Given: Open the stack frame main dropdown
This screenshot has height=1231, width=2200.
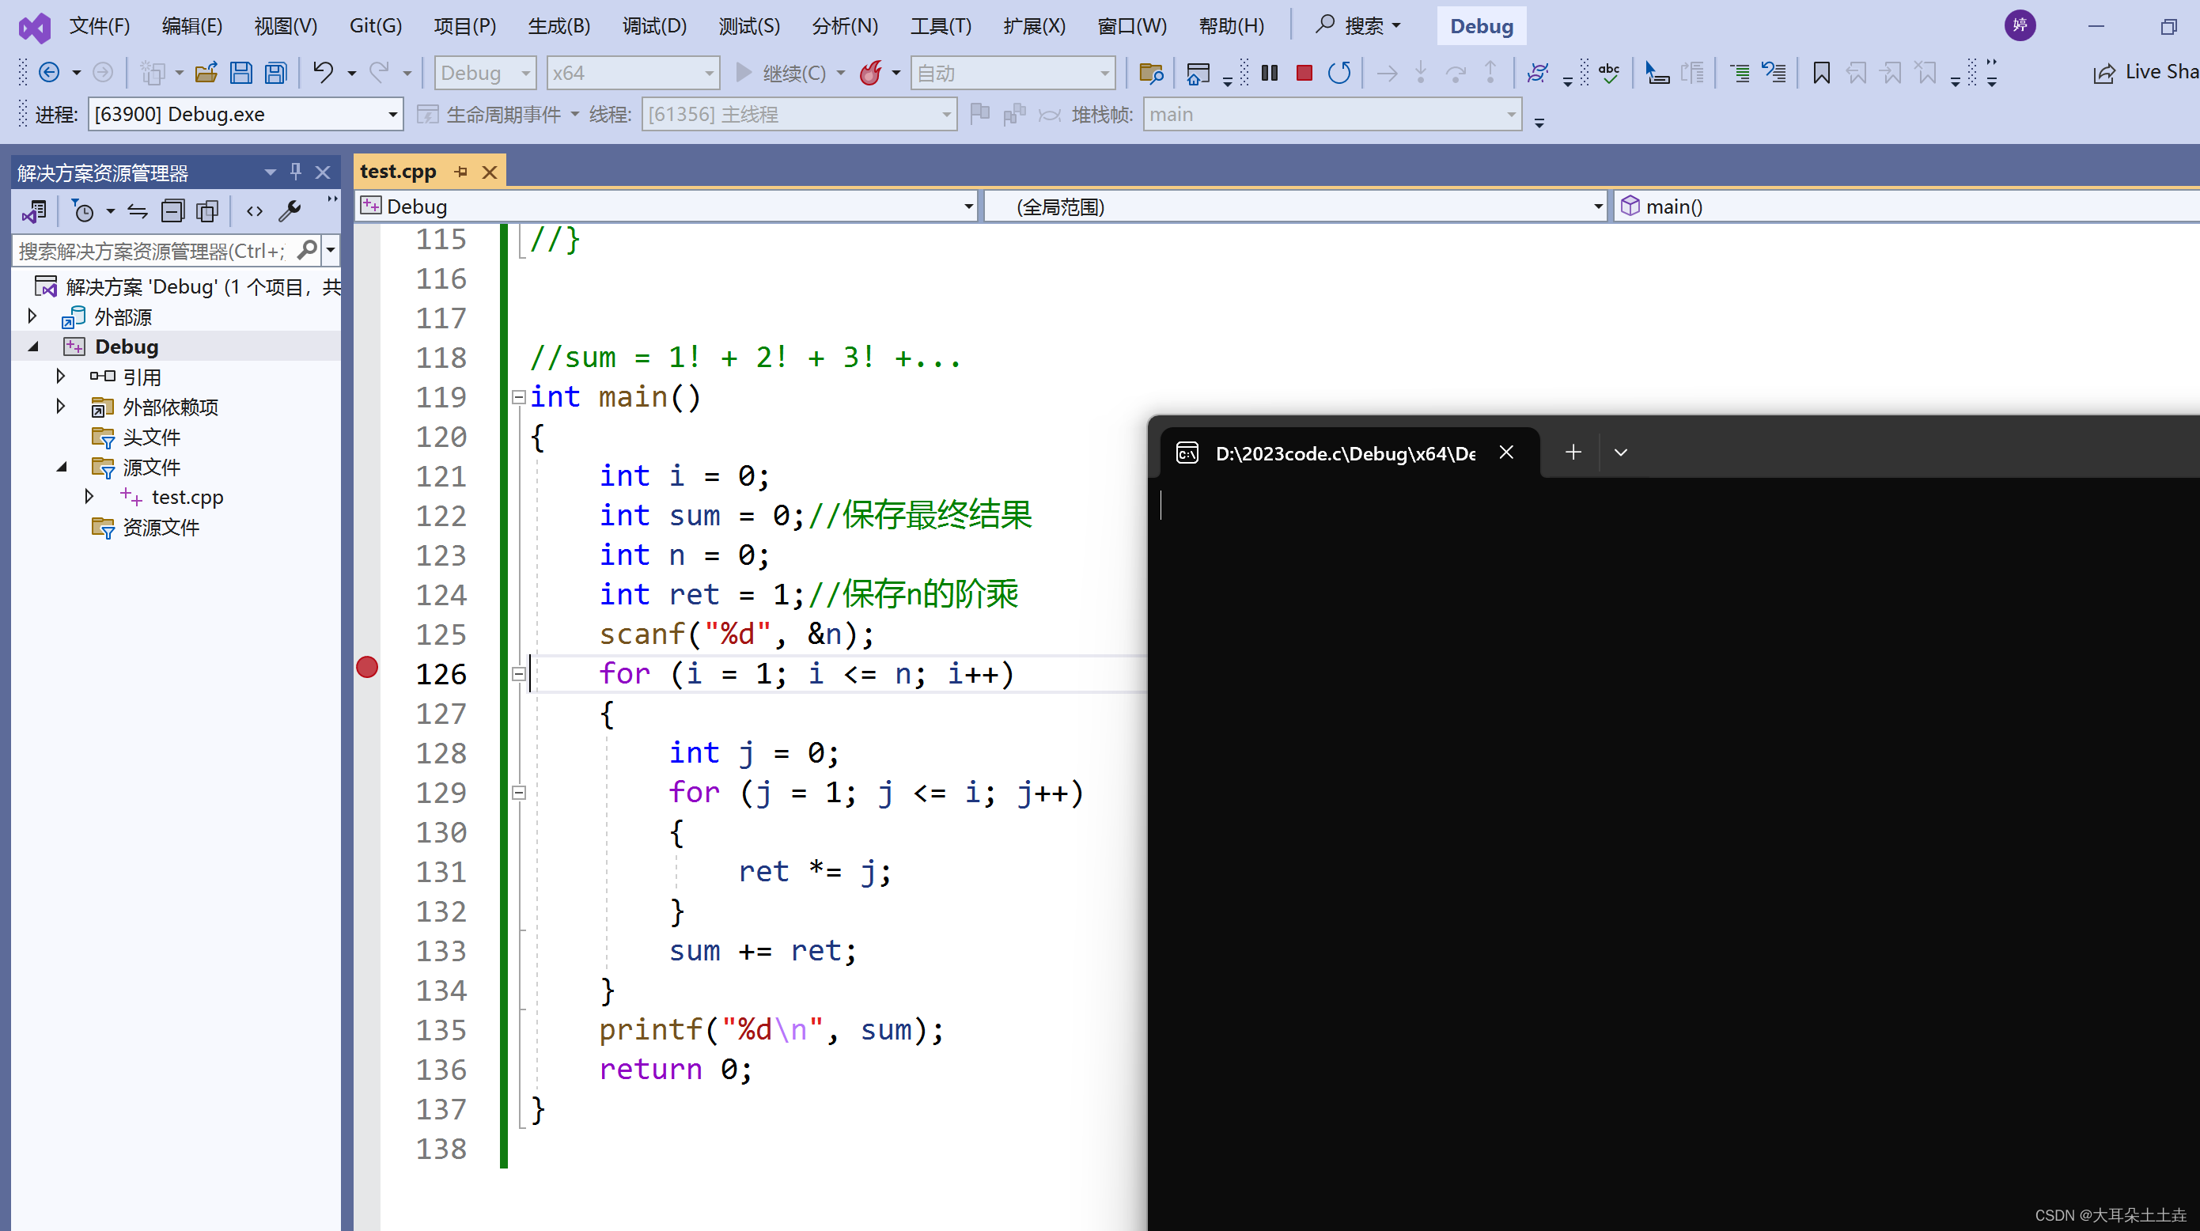Looking at the screenshot, I should (1332, 115).
